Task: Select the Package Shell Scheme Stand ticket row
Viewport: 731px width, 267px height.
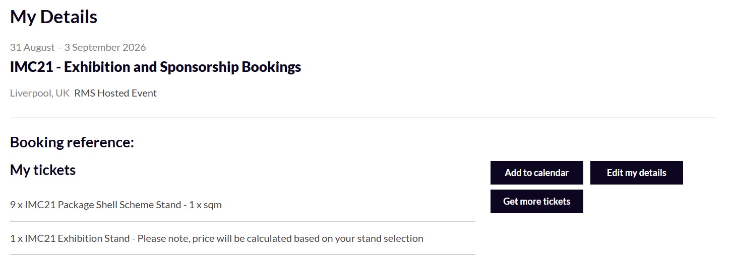Action: [115, 205]
